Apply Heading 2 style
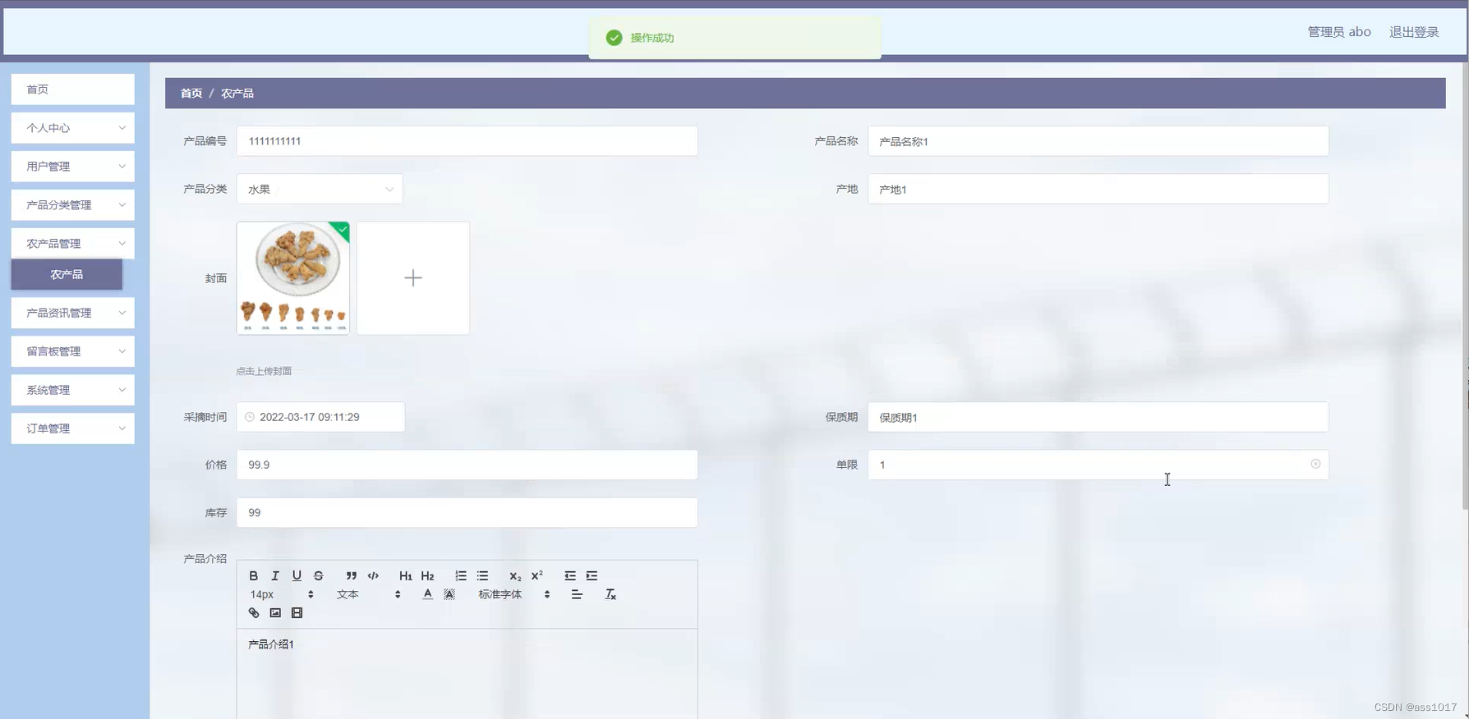This screenshot has width=1469, height=719. pos(427,575)
